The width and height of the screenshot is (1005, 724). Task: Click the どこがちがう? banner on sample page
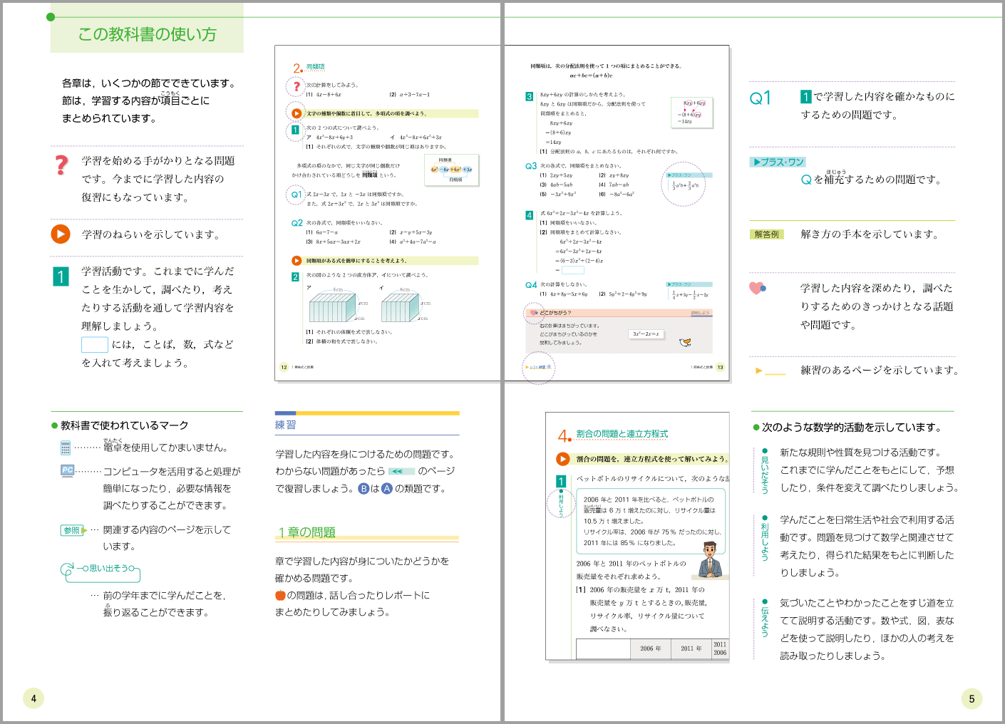[619, 313]
